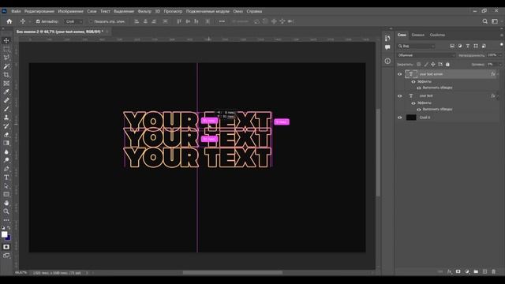The image size is (505, 284).
Task: Select the Clone Stamp tool
Action: tap(6, 118)
